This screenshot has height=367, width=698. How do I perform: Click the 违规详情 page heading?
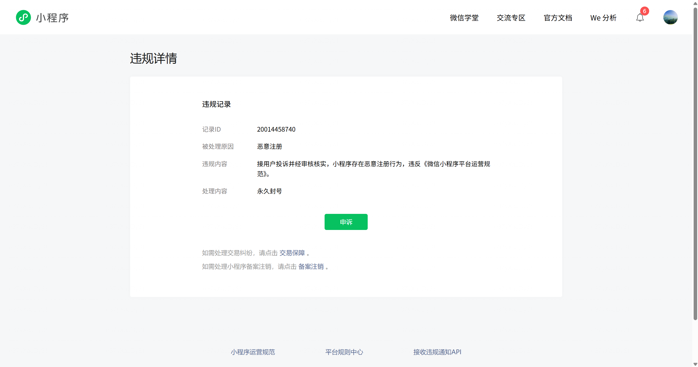point(153,59)
